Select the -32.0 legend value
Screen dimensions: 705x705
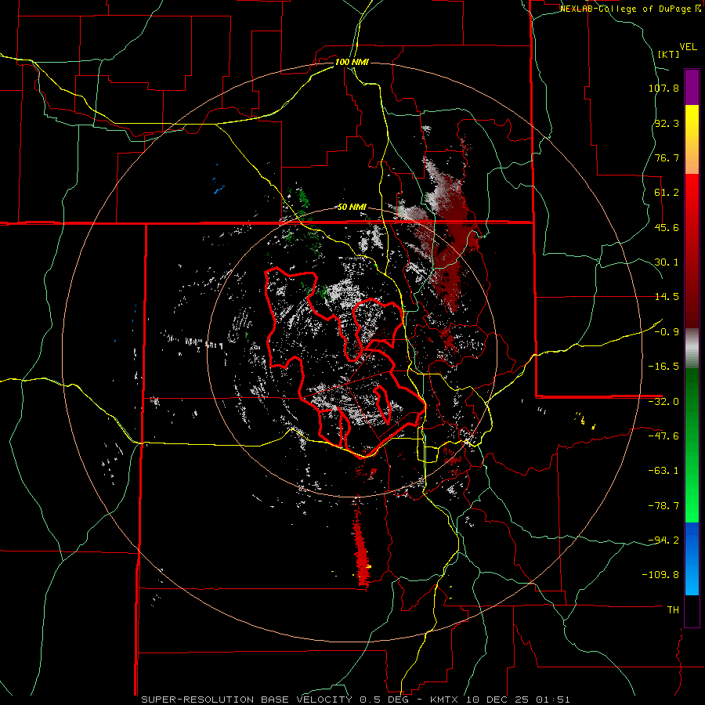(x=663, y=402)
